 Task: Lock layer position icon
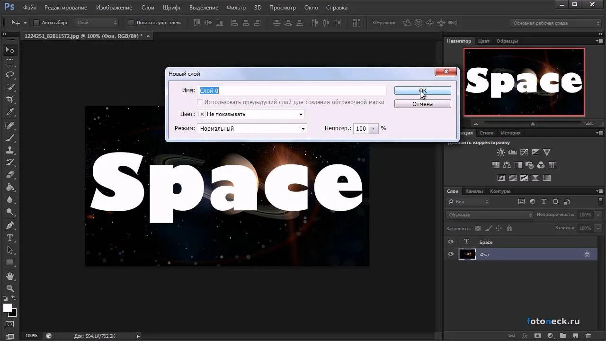(499, 228)
